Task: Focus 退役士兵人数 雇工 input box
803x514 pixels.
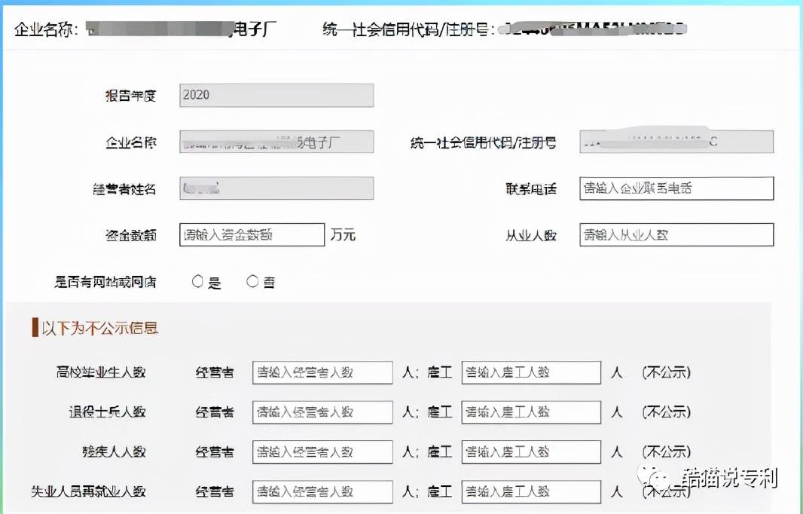Action: click(x=531, y=412)
